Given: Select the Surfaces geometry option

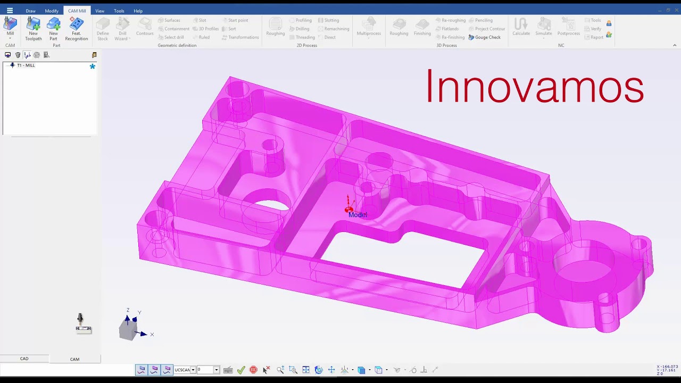Looking at the screenshot, I should (169, 20).
